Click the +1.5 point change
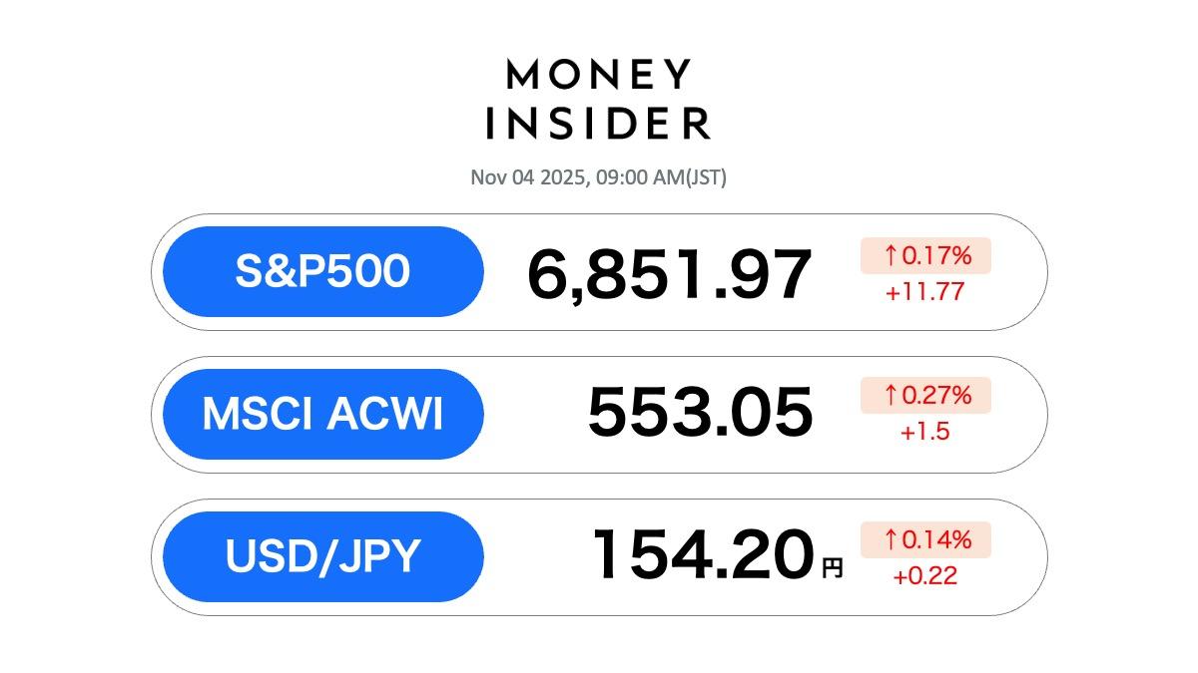The image size is (1198, 673). point(925,433)
